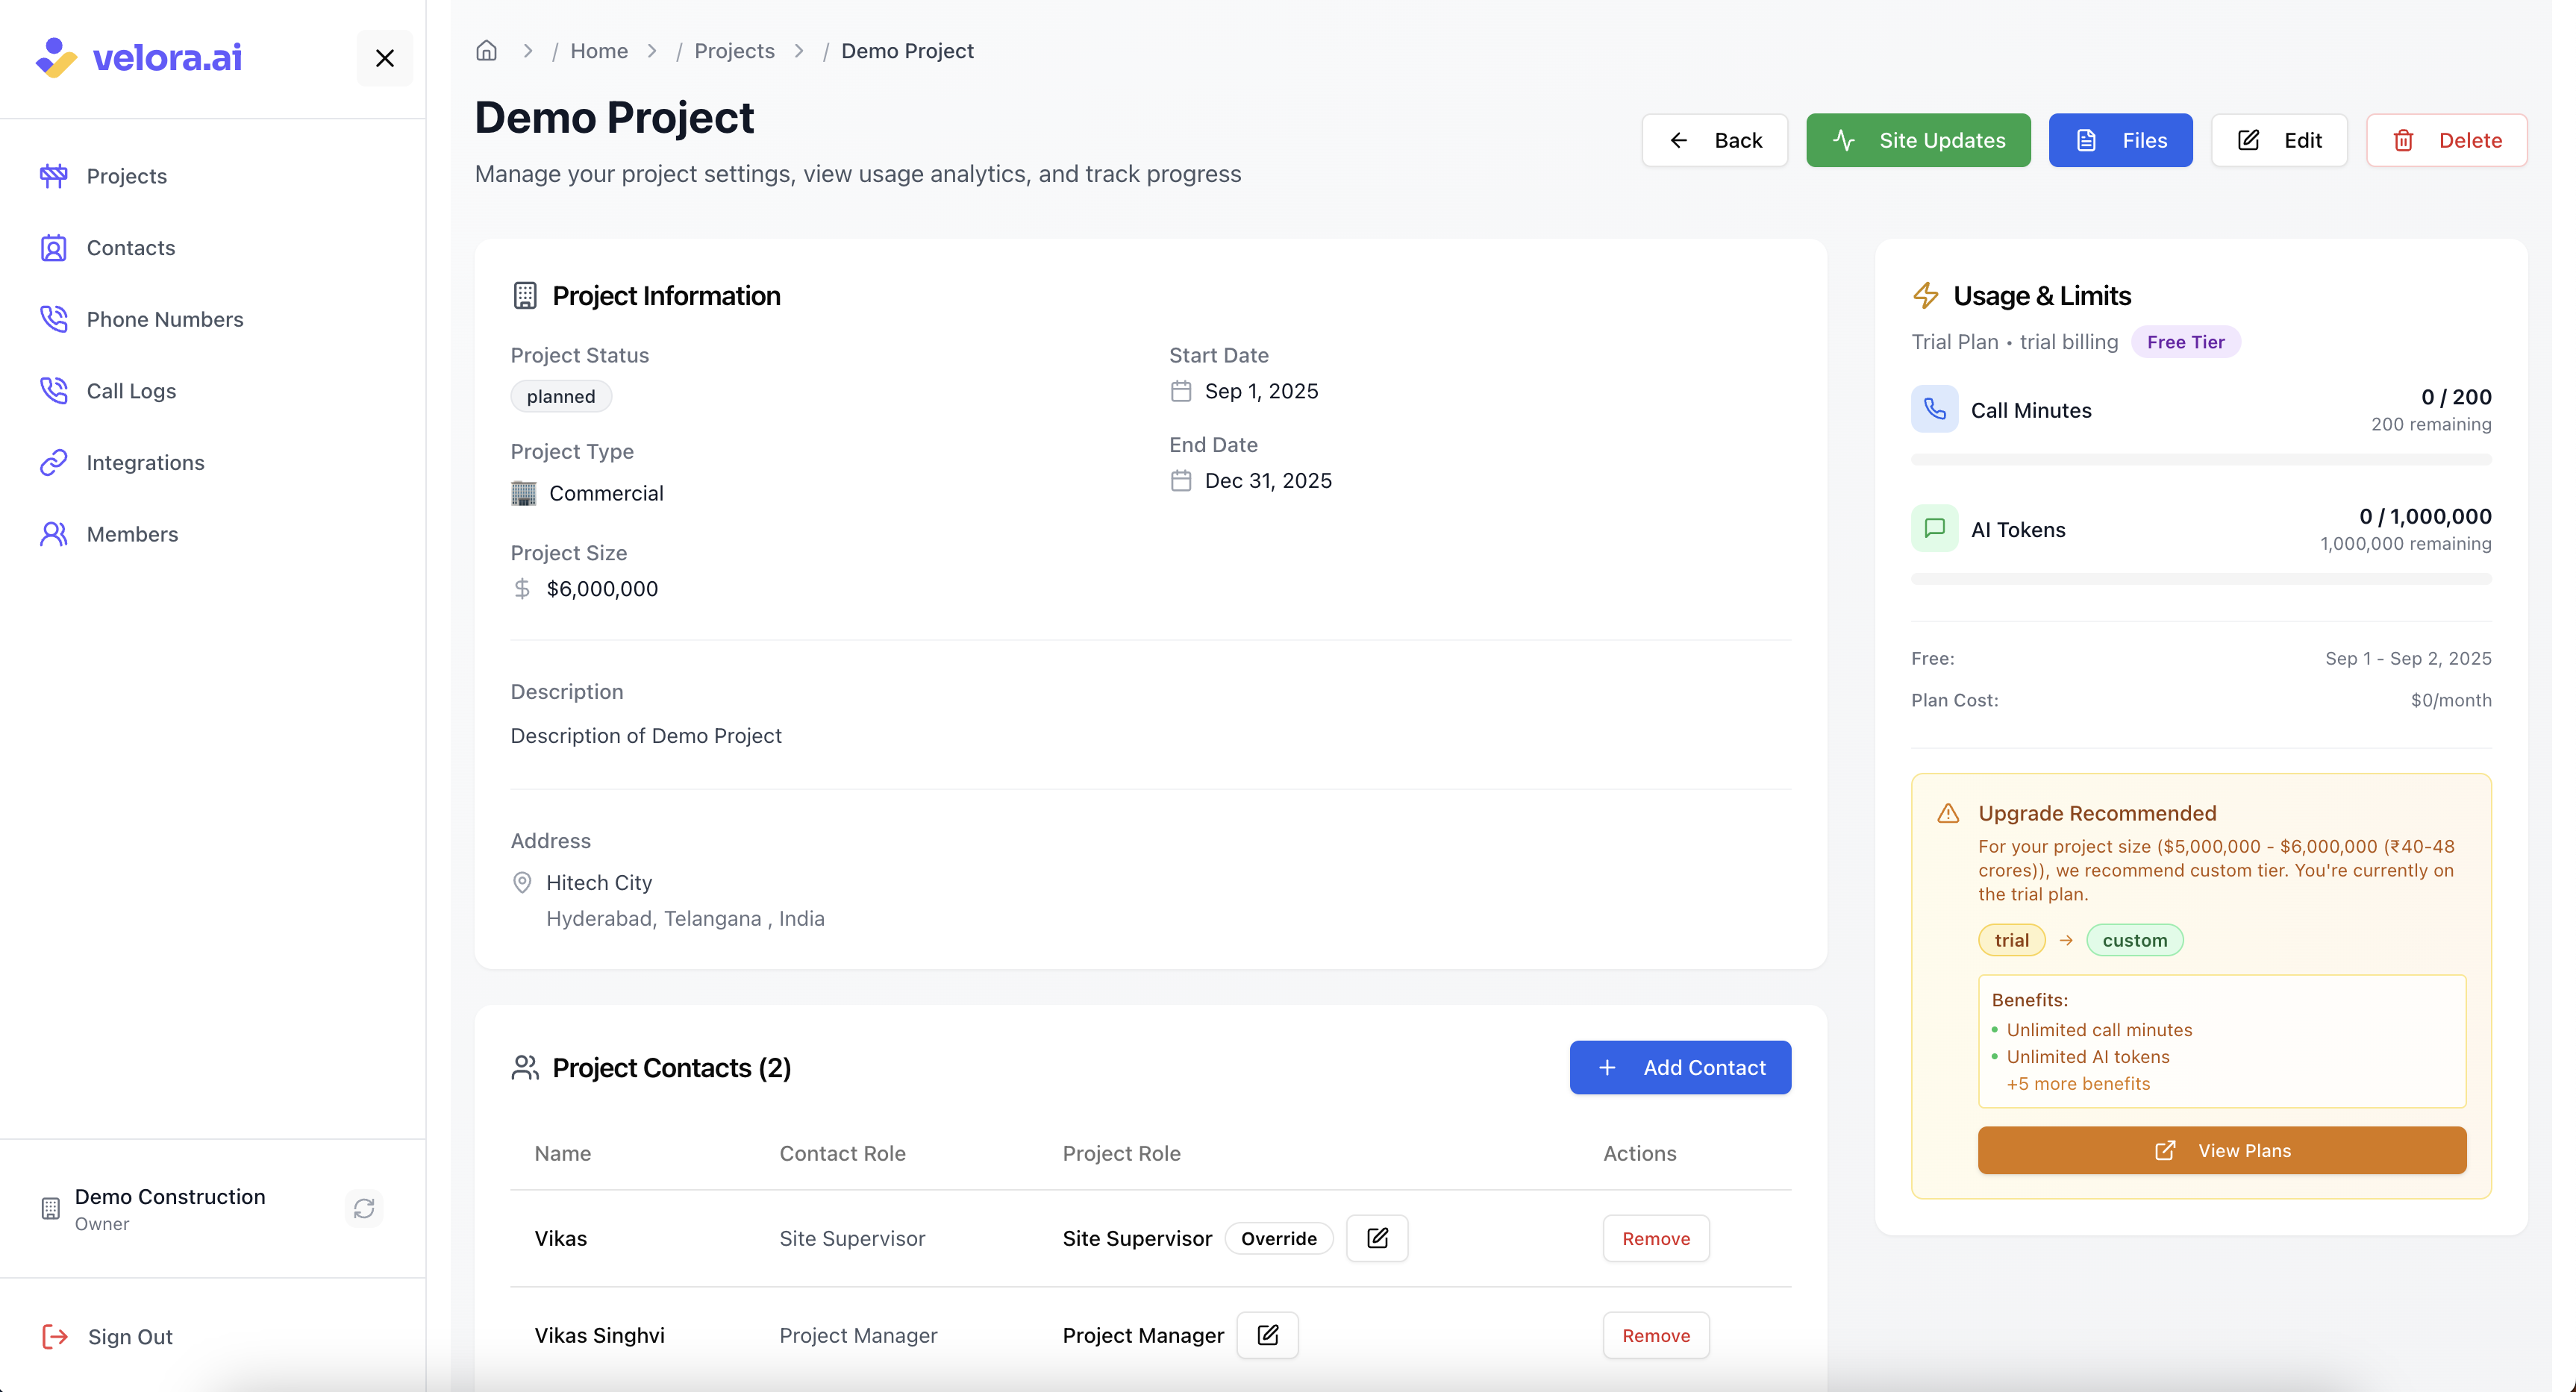
Task: Go to Projects in the breadcrumb
Action: (x=734, y=51)
